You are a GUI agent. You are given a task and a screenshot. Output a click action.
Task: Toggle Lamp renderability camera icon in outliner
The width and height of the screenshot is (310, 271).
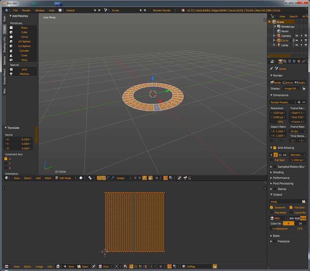click(x=306, y=45)
